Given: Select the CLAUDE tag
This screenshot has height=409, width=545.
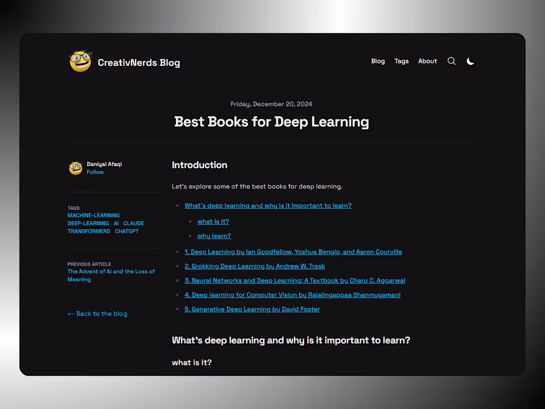Looking at the screenshot, I should [x=133, y=223].
